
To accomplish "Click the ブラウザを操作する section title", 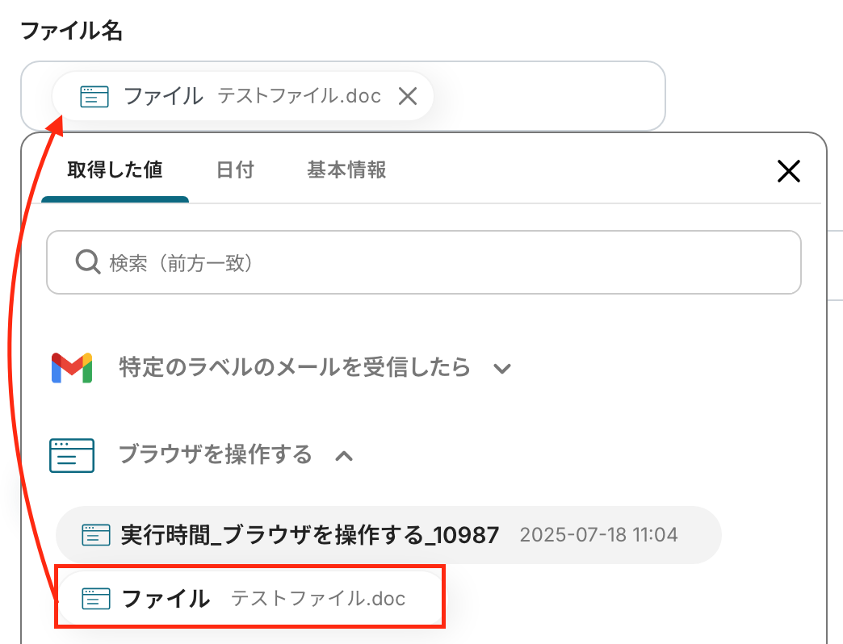I will 215,455.
